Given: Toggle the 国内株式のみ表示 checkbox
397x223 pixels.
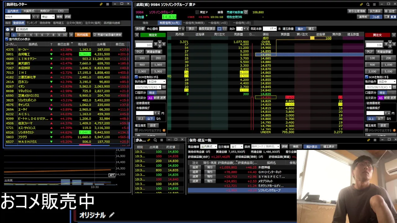Looking at the screenshot, I should (7, 39).
